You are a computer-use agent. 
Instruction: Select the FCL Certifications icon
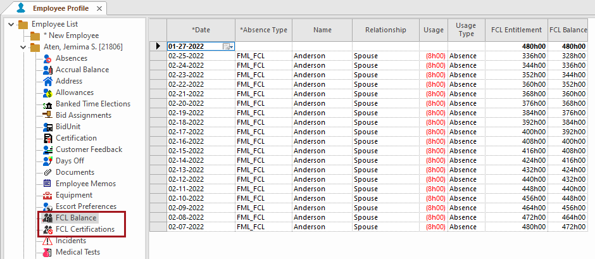click(47, 229)
